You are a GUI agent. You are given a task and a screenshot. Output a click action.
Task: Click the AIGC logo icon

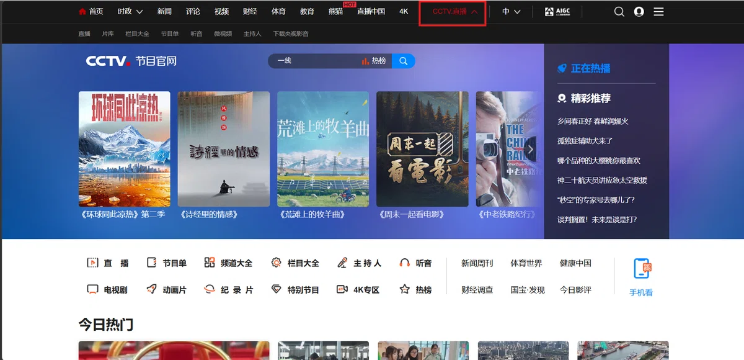pyautogui.click(x=557, y=12)
